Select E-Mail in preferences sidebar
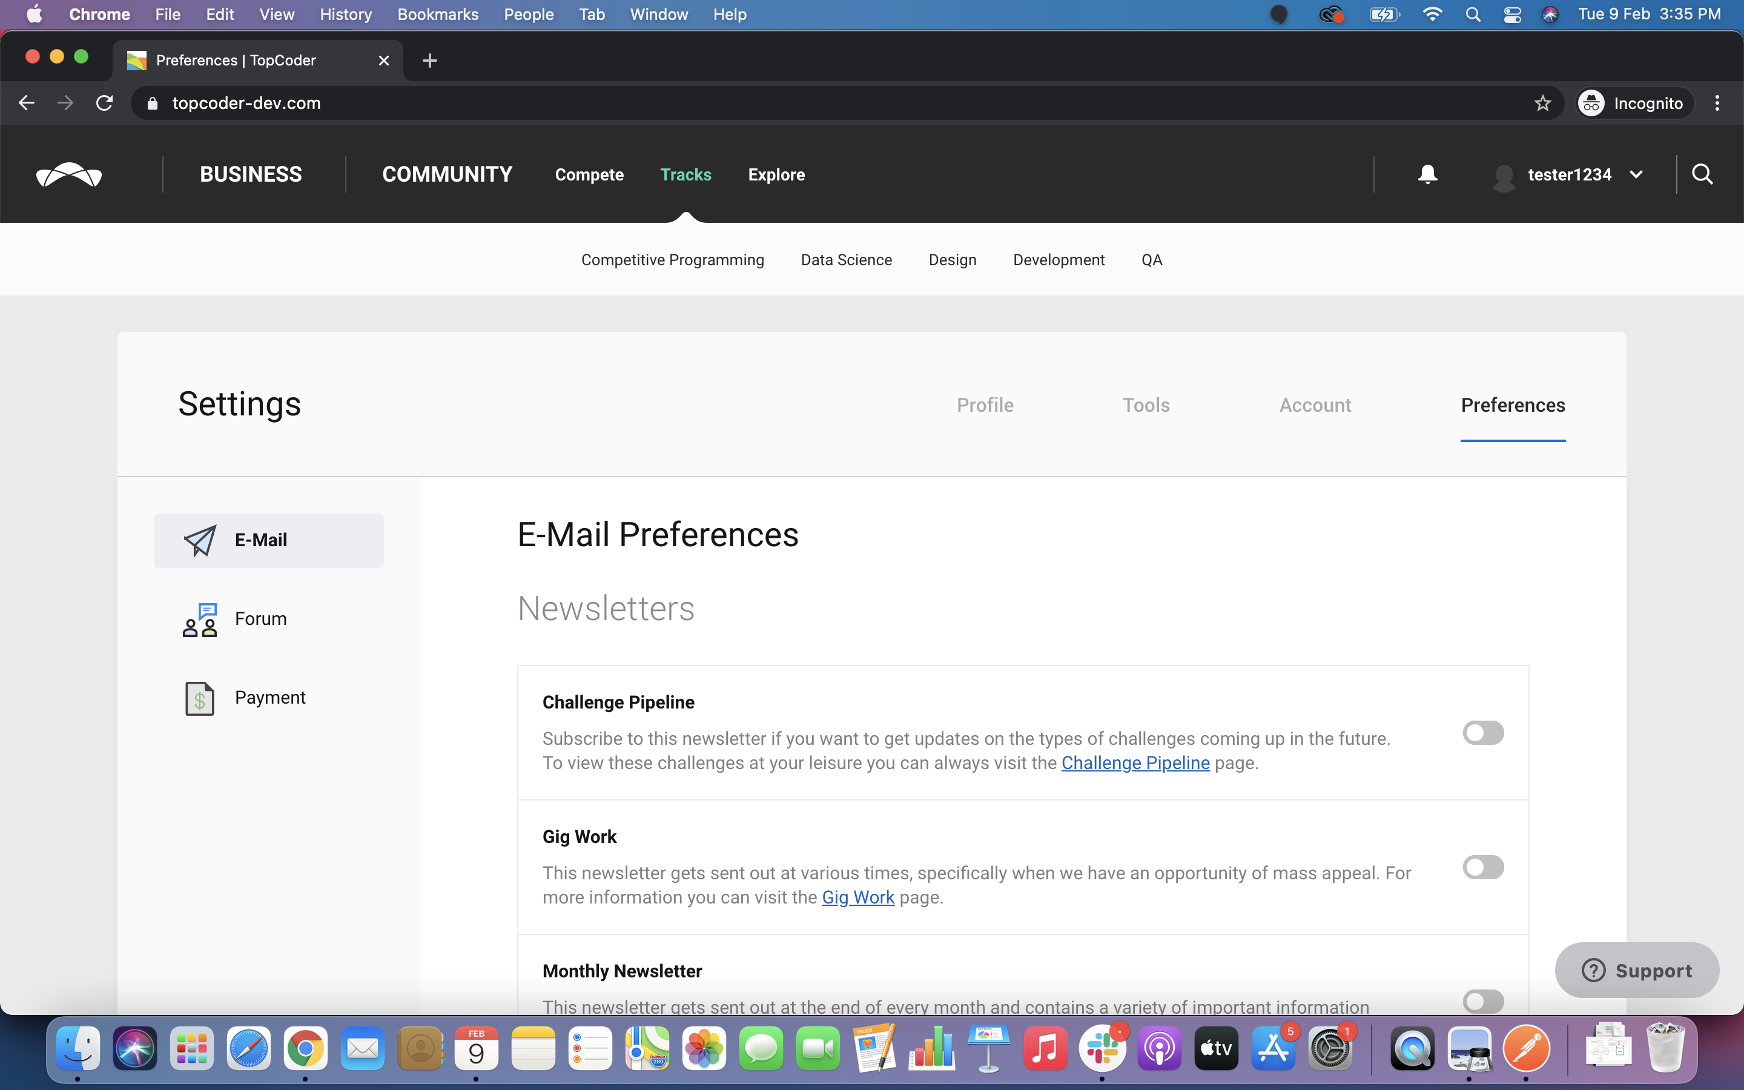1744x1090 pixels. tap(268, 541)
